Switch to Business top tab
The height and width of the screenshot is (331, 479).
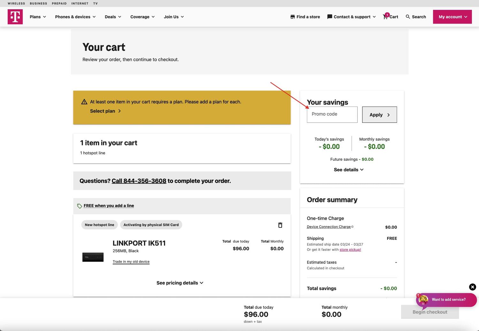tap(38, 4)
